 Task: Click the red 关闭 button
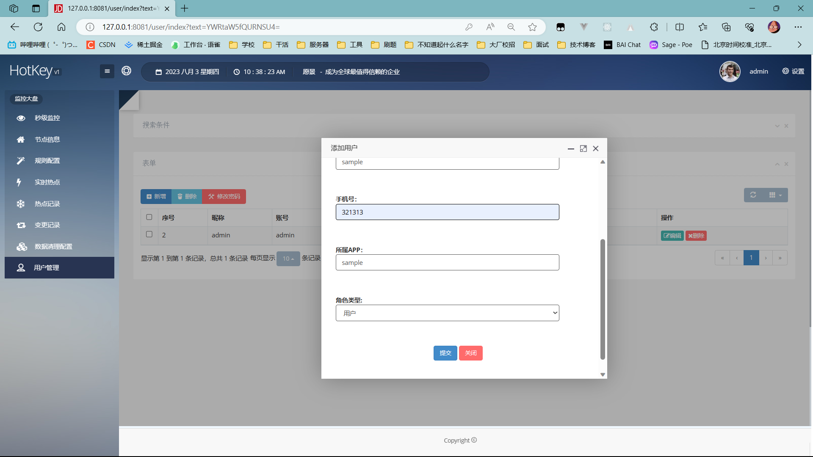pyautogui.click(x=470, y=353)
